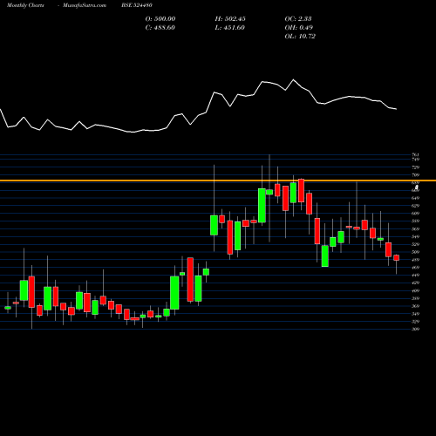Click the top axis label '761'
This screenshot has width=436, height=436.
coord(416,155)
